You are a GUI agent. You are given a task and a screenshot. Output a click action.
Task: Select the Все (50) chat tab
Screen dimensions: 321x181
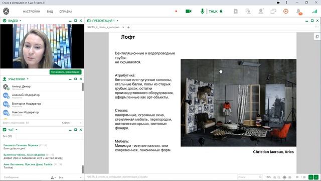point(8,136)
